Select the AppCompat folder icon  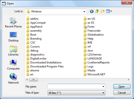[28, 22]
